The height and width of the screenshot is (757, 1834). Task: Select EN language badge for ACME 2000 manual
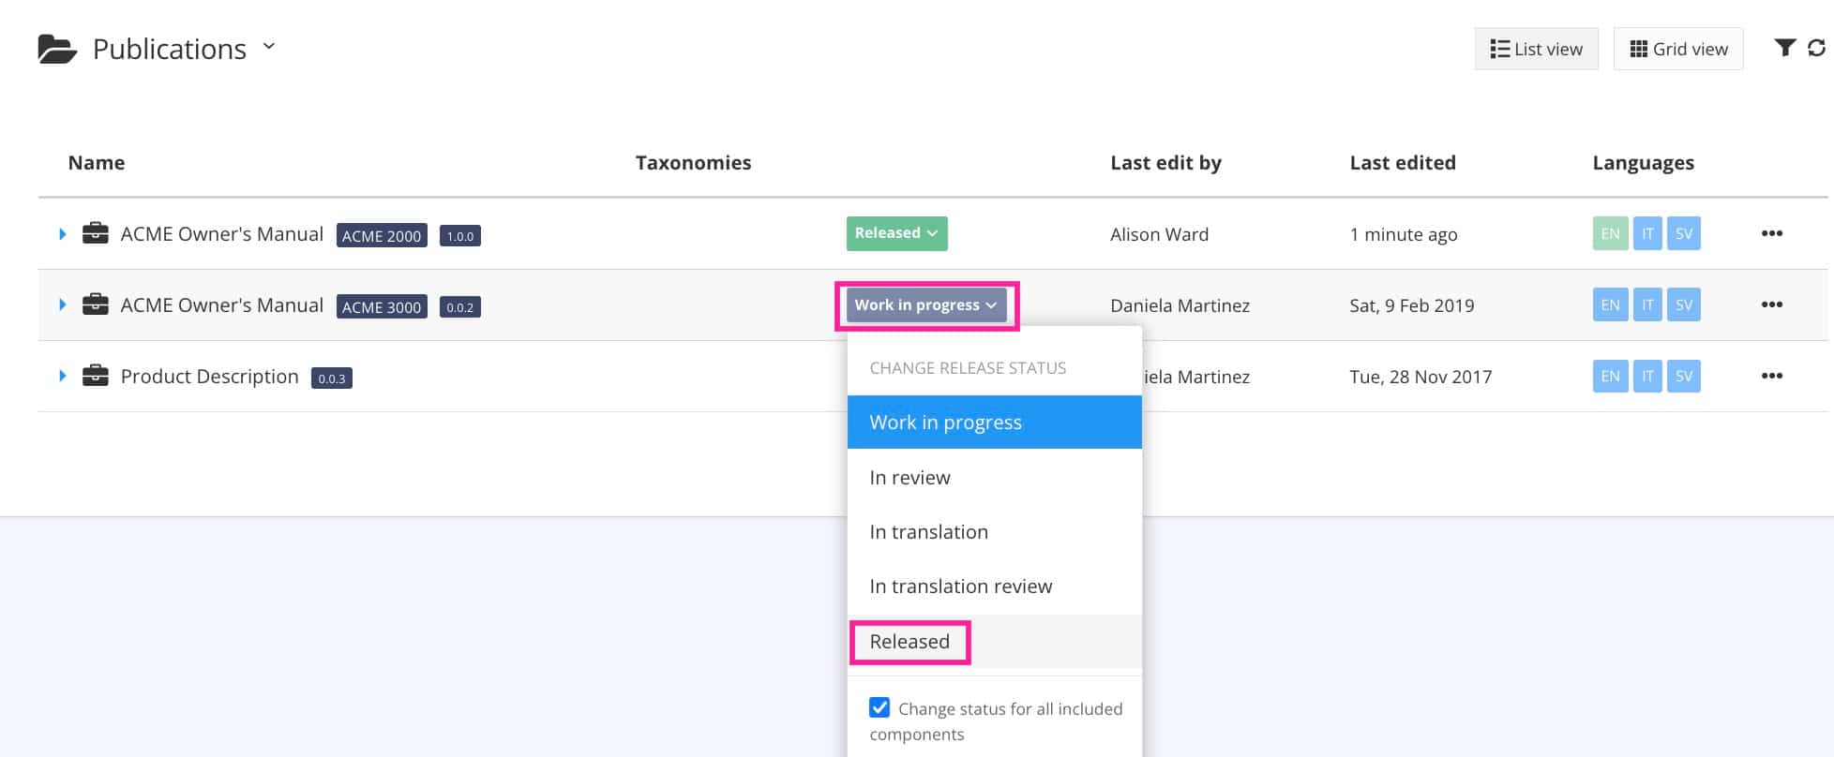[x=1610, y=233]
